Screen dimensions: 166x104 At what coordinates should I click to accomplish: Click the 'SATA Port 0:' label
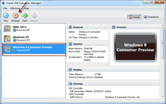click(x=76, y=97)
